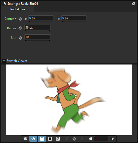Click the Blur value field
The height and width of the screenshot is (143, 138).
point(38,37)
